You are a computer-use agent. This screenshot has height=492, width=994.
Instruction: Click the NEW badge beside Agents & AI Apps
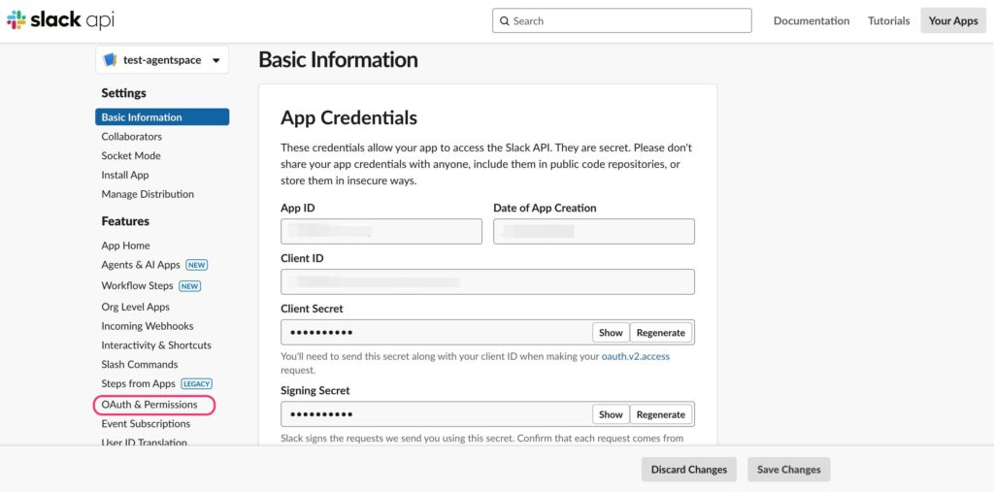pyautogui.click(x=196, y=265)
